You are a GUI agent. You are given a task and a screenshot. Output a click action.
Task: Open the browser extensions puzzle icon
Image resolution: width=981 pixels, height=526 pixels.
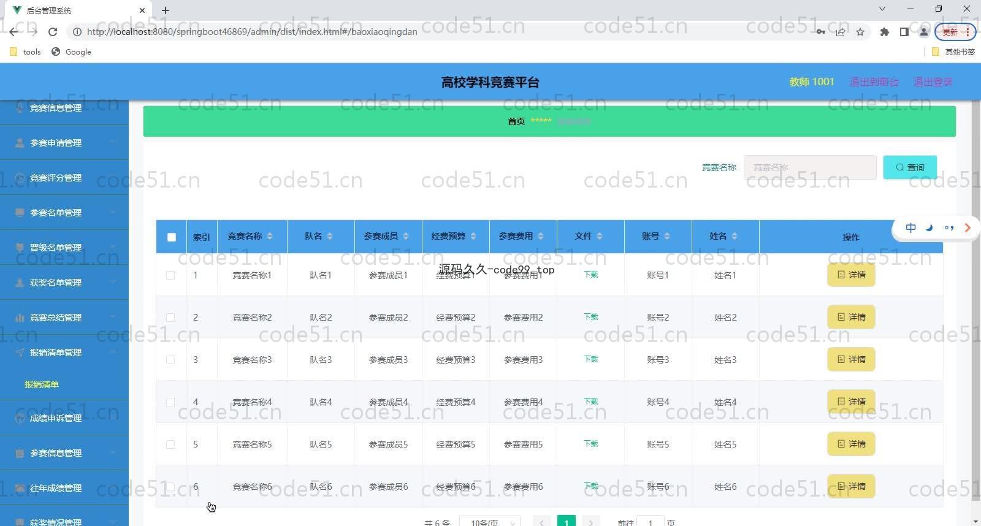pos(884,32)
